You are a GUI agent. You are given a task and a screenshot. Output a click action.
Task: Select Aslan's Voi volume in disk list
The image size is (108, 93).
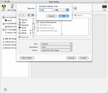(11, 33)
